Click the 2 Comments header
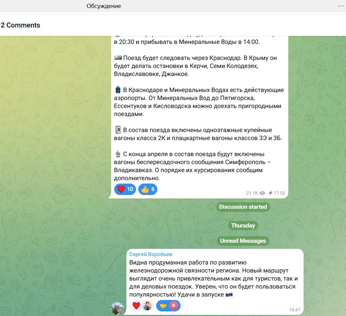Screen dimensions: 346x316 (x=21, y=25)
